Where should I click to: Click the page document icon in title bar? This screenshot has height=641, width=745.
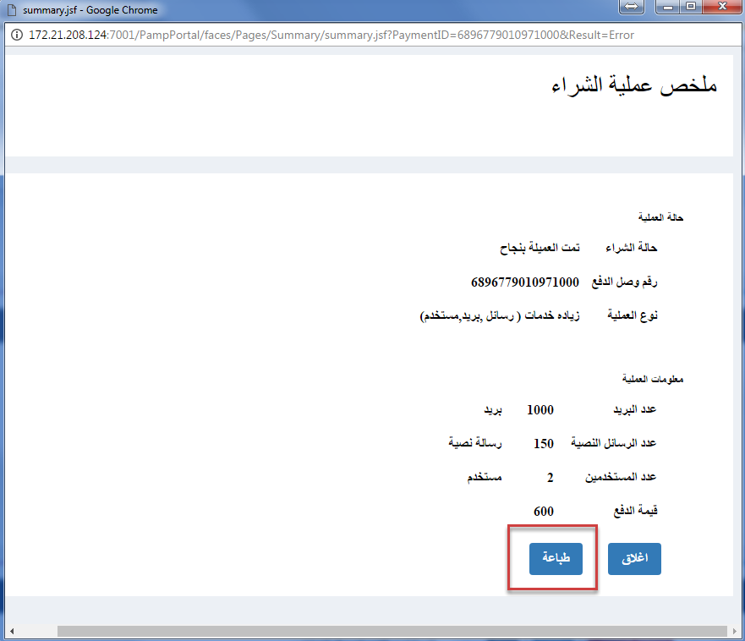[11, 10]
